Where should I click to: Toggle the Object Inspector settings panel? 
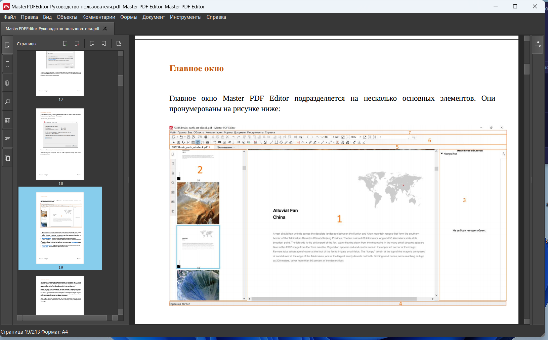538,44
